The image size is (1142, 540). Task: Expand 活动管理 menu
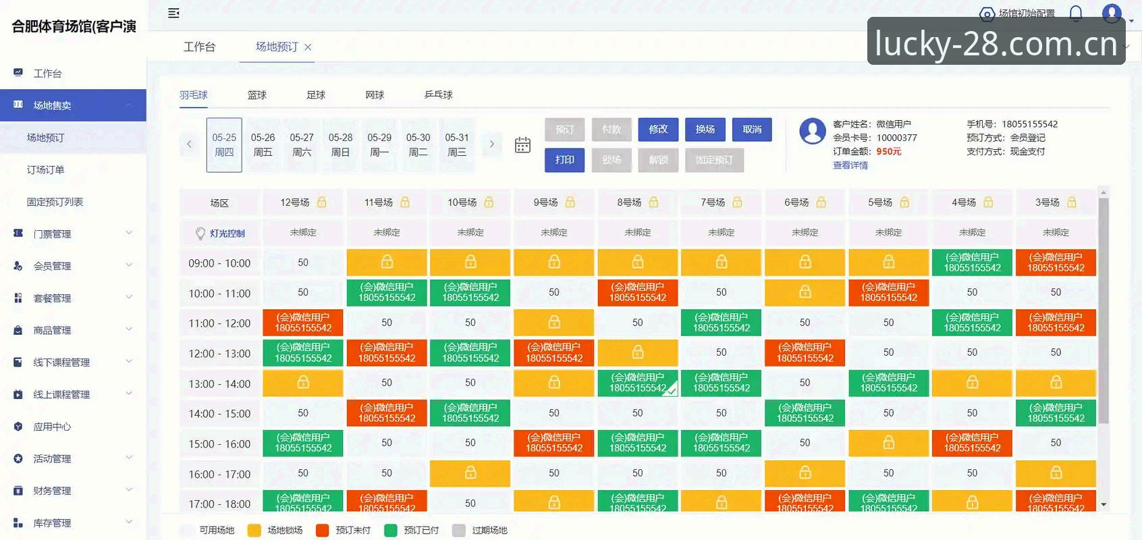73,458
